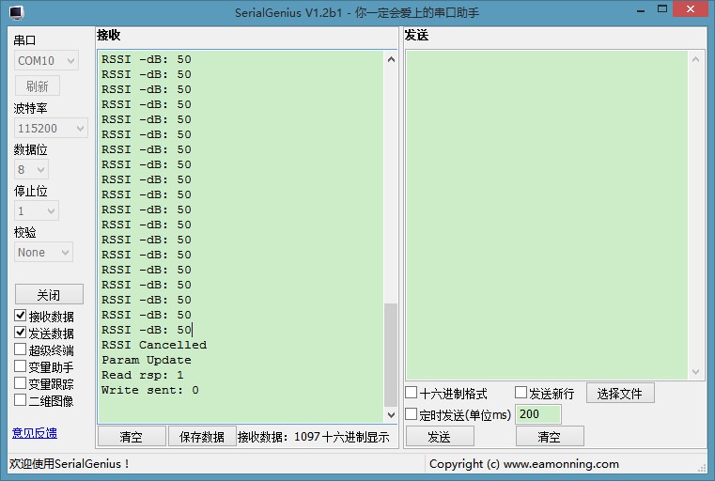Click the 刷新 refresh button
715x481 pixels.
pyautogui.click(x=38, y=86)
